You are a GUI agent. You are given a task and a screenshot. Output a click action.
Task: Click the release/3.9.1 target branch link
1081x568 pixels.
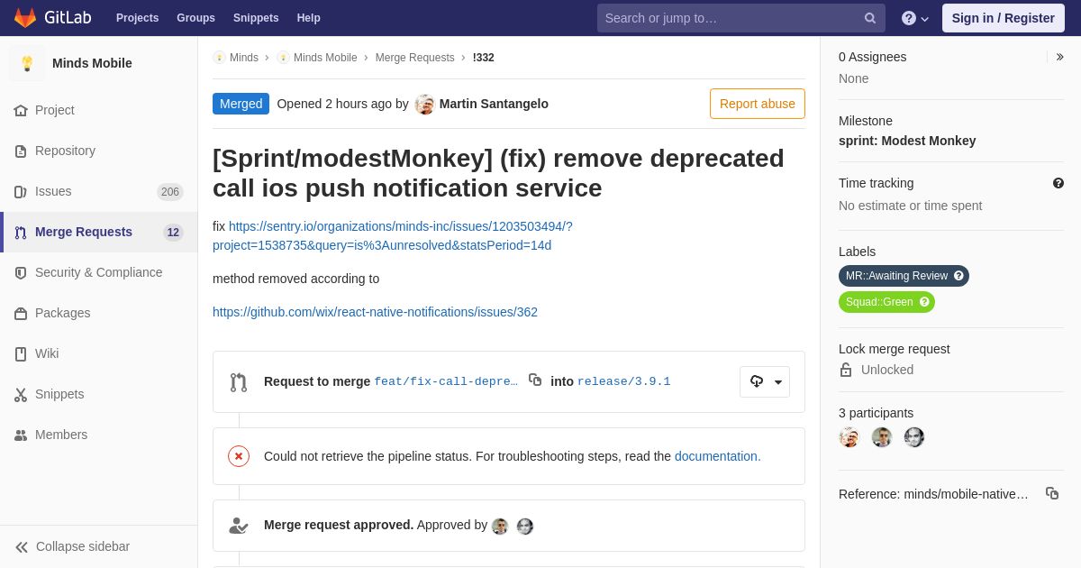pos(623,381)
